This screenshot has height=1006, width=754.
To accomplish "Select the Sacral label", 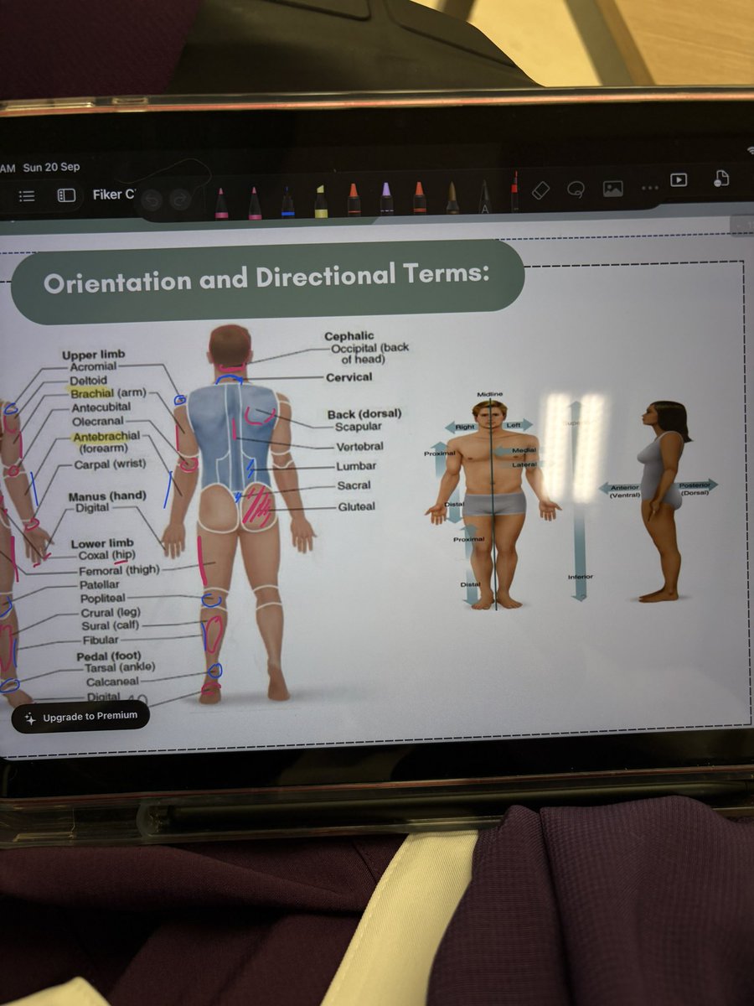I will [354, 486].
